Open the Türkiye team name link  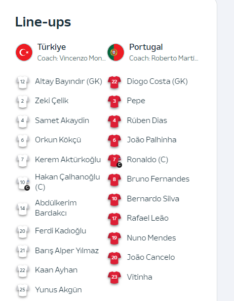point(52,47)
